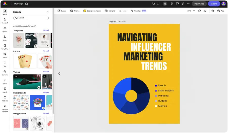Open Add-ons from the sidebar
Screen dimensions: 228x133
5,98
